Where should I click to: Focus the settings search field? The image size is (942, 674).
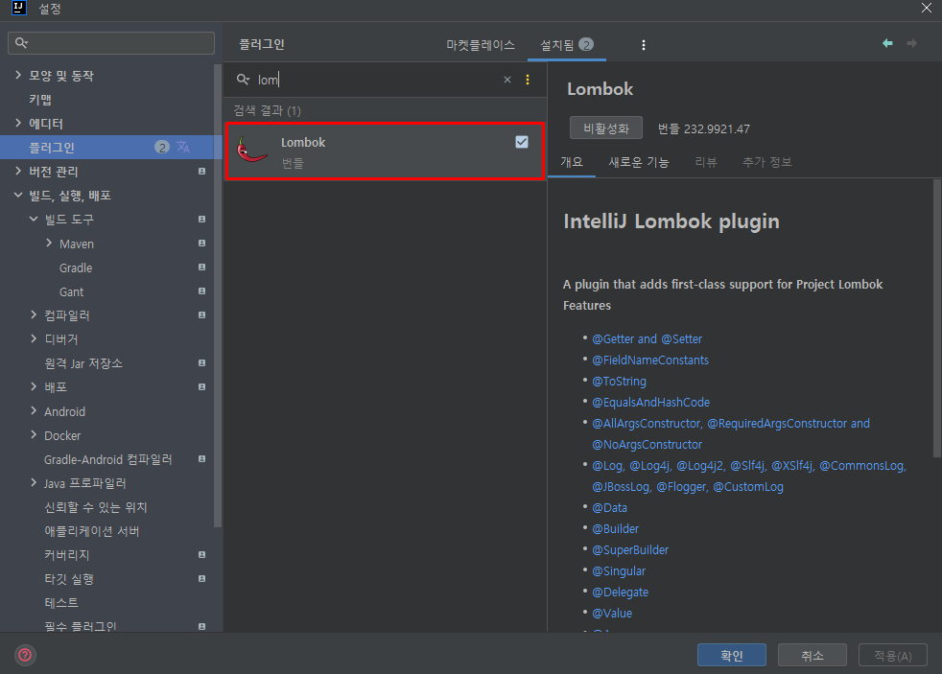[x=111, y=43]
